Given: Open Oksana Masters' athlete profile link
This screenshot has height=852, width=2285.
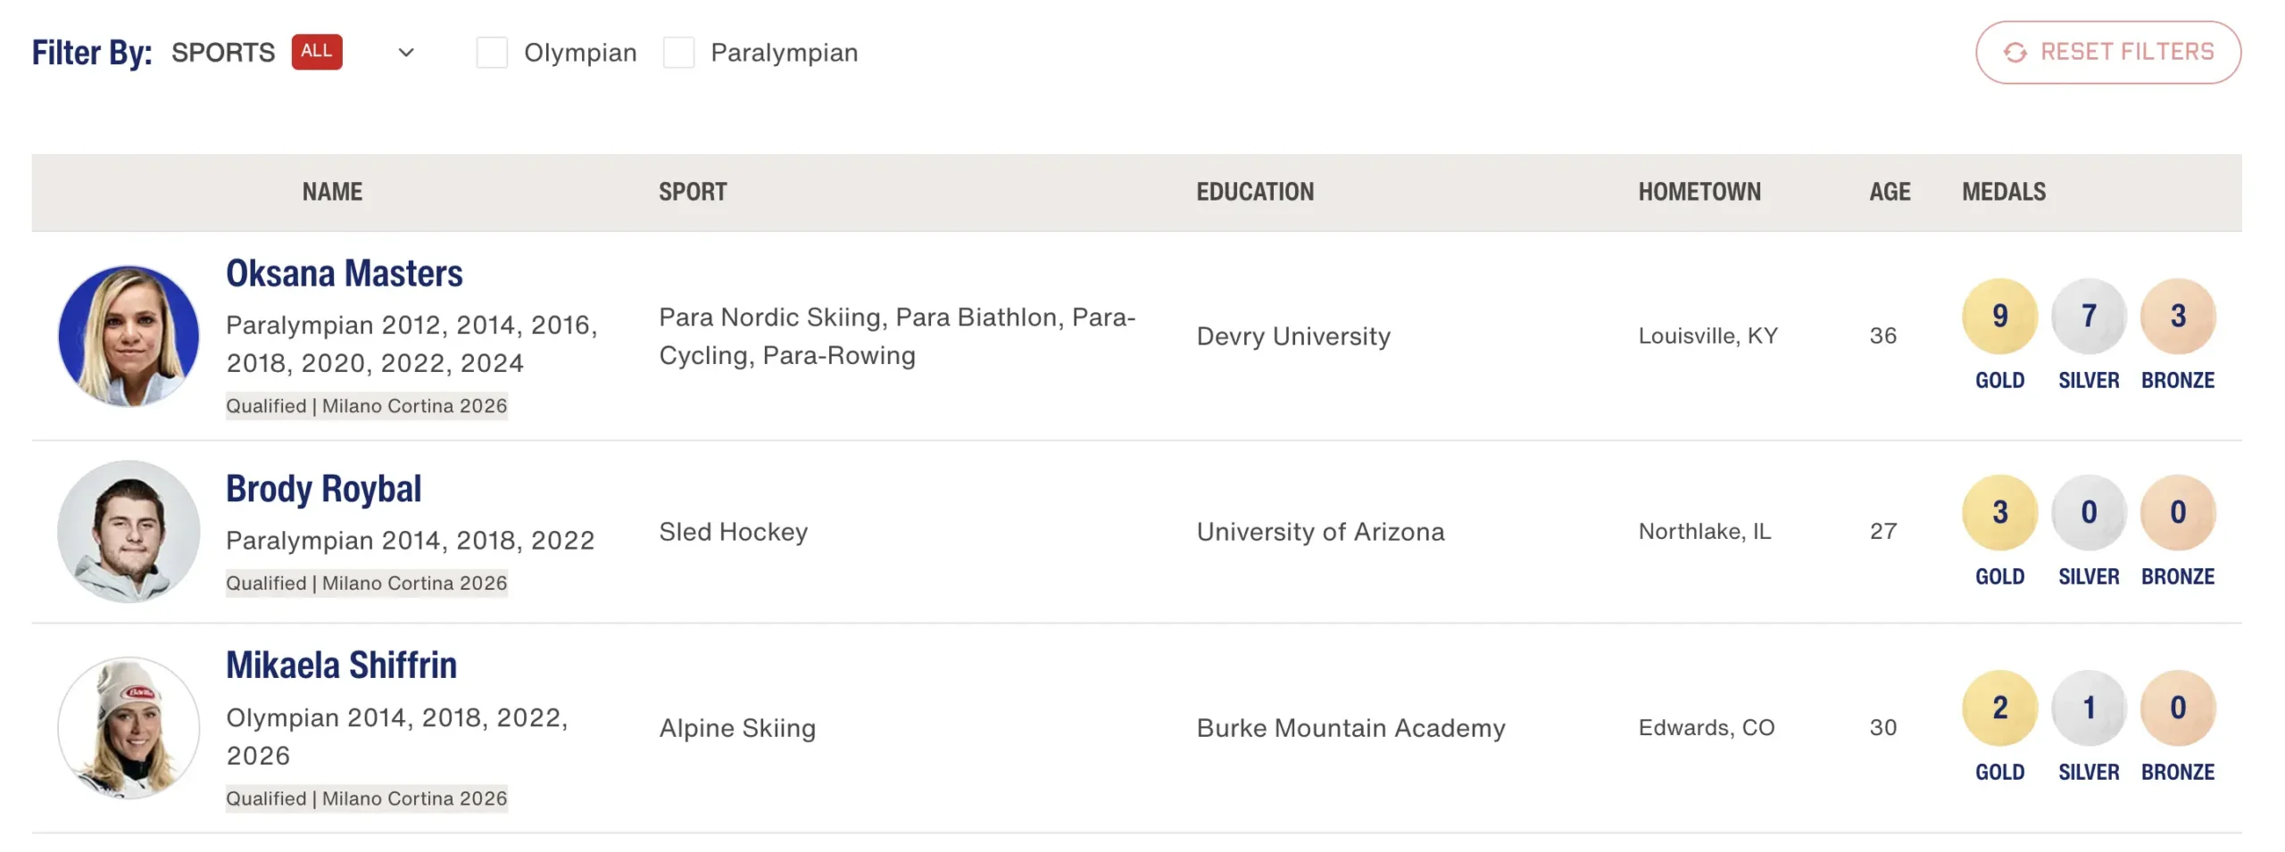Looking at the screenshot, I should coord(344,273).
